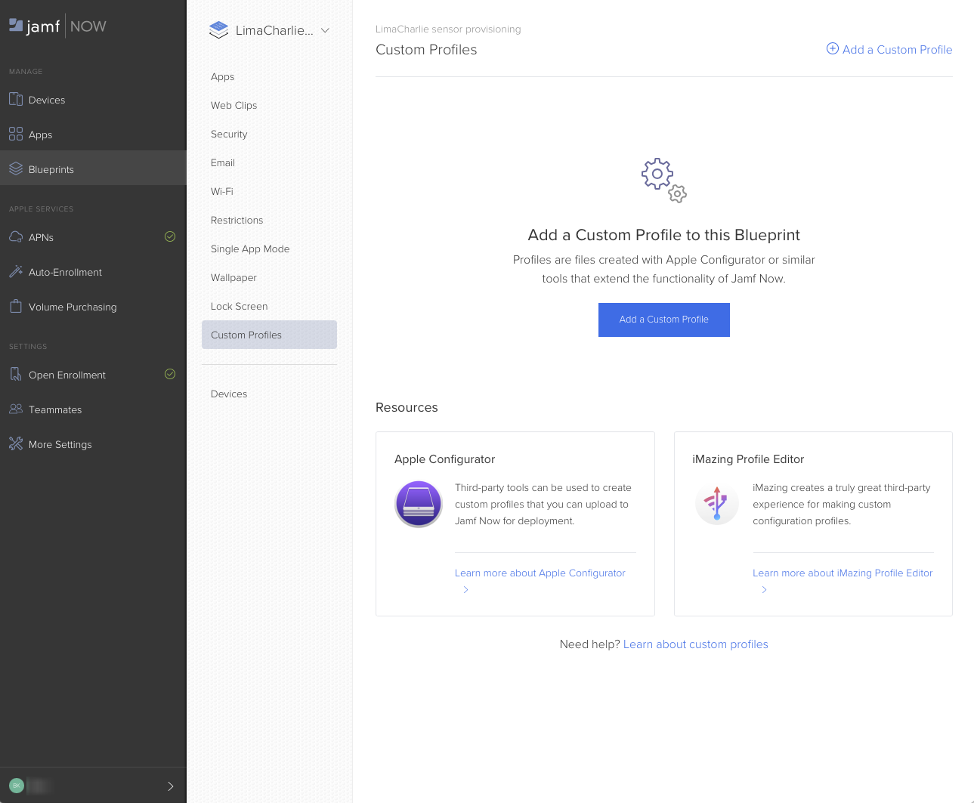This screenshot has height=803, width=974.
Task: Click the Apps grid icon in sidebar
Action: (16, 134)
